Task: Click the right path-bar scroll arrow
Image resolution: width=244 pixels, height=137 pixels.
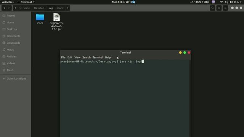Action: (68, 8)
